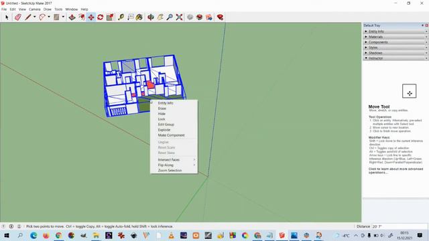Select the Arc tool
Image resolution: width=429 pixels, height=241 pixels.
click(42, 17)
